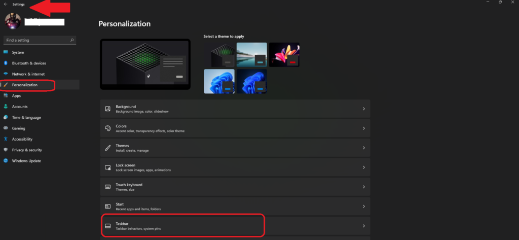The width and height of the screenshot is (519, 240).
Task: Apply the Windows dark bloom theme
Action: (251, 81)
